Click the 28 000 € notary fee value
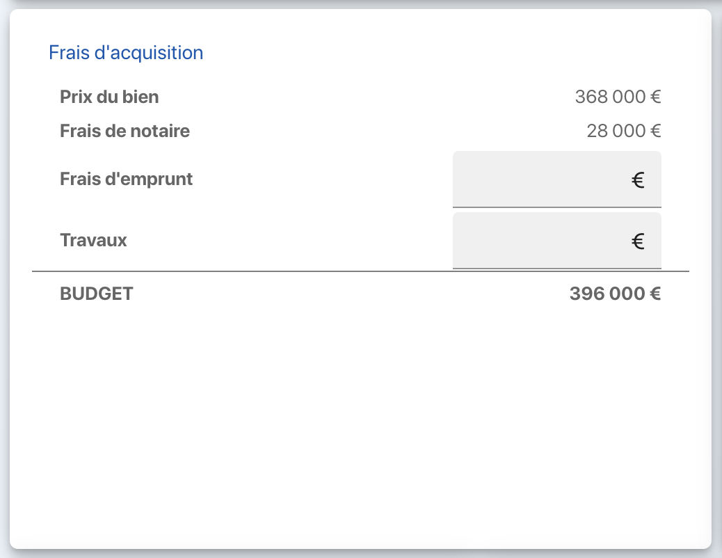Viewport: 722px width, 558px height. 623,131
